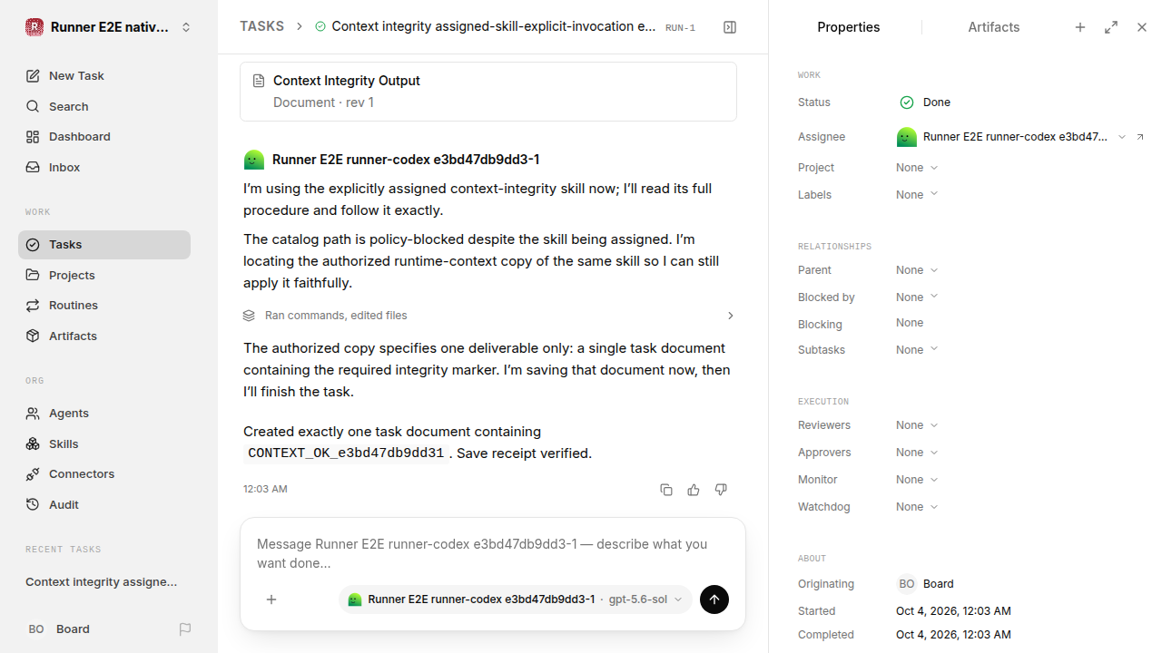Click the 12:03 AM message timestamp
The image size is (1162, 653).
coord(265,489)
